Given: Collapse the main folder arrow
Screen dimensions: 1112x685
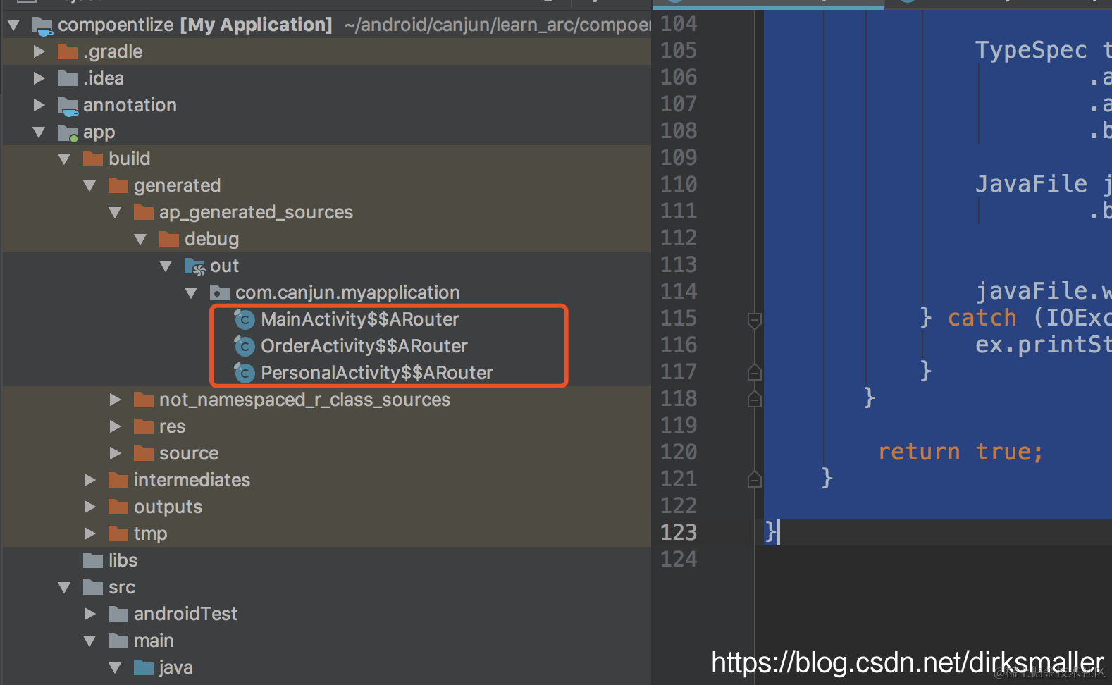Looking at the screenshot, I should tap(90, 641).
